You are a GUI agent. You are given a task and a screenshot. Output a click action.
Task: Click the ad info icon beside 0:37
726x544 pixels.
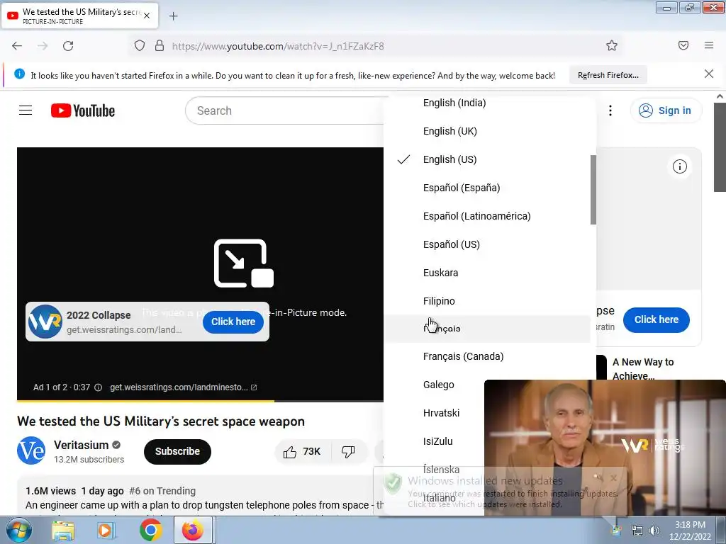point(98,387)
